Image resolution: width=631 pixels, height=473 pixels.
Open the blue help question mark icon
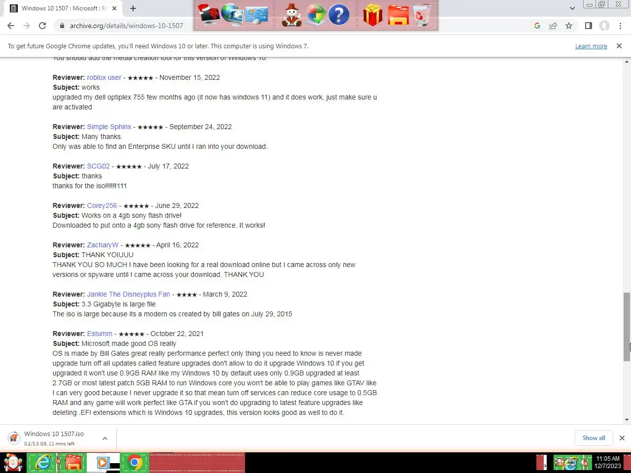339,15
